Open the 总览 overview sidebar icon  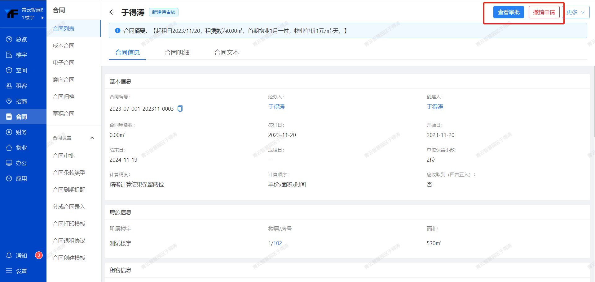9,39
